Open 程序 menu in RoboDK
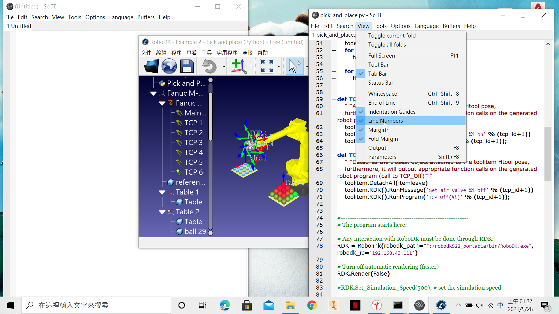The height and width of the screenshot is (314, 559). click(x=176, y=53)
